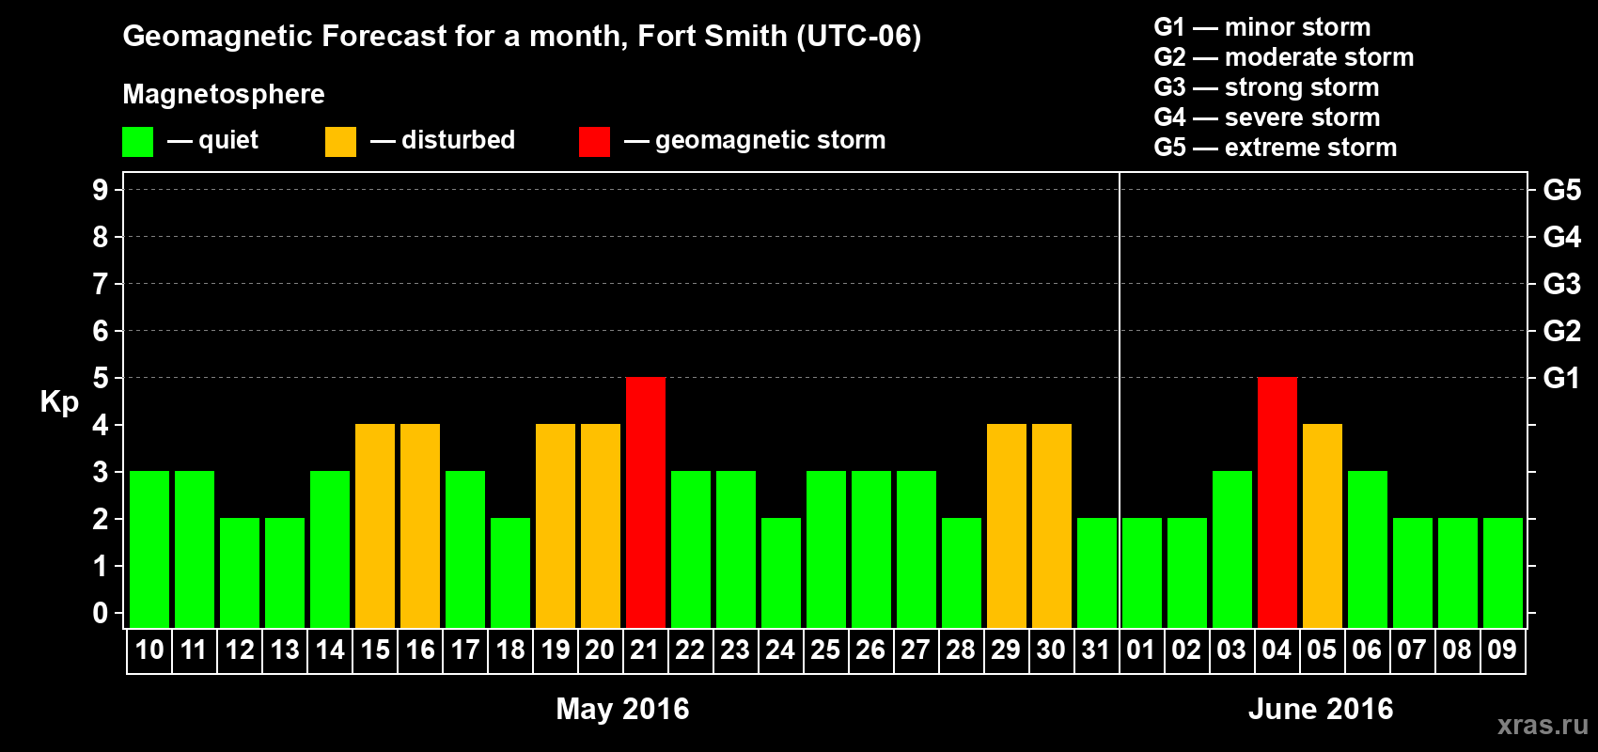
Task: Click the orange disturbed legend swatch
Action: click(341, 142)
